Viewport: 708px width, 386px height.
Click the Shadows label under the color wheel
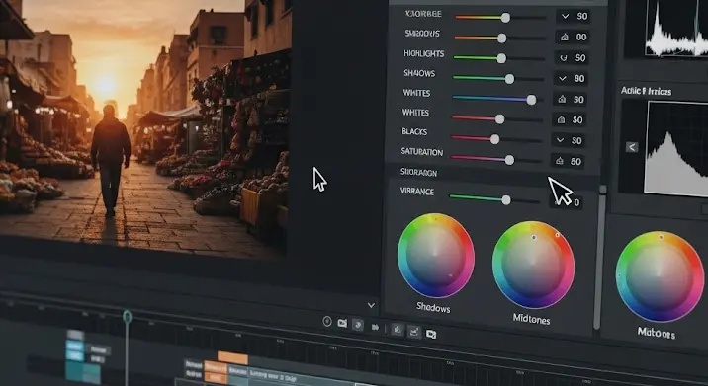pos(433,308)
